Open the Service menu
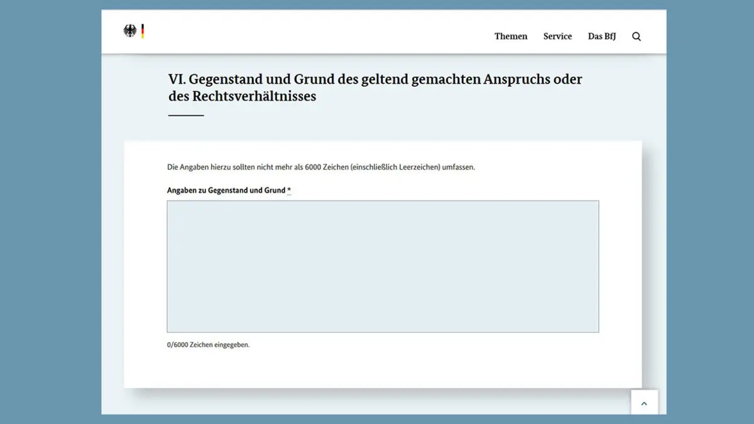Screen dimensions: 754x424 (x=557, y=36)
